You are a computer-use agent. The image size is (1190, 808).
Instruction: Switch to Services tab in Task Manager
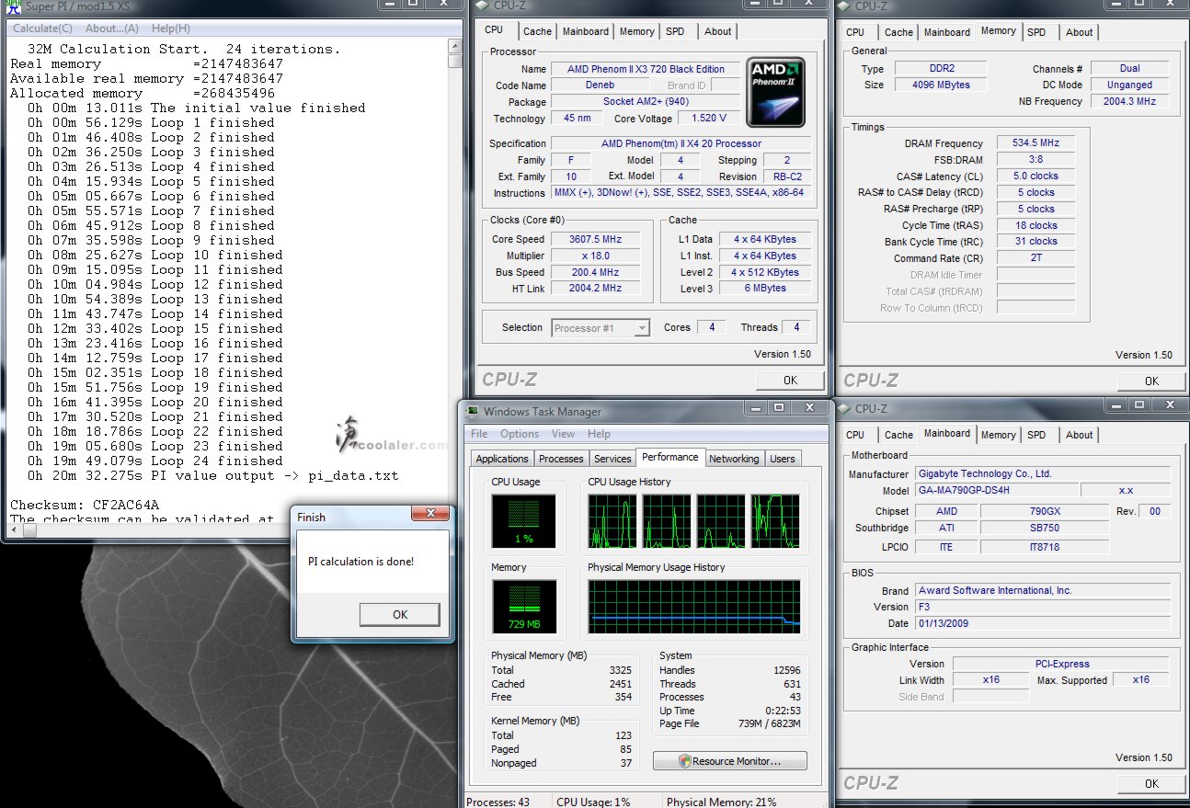pos(612,459)
